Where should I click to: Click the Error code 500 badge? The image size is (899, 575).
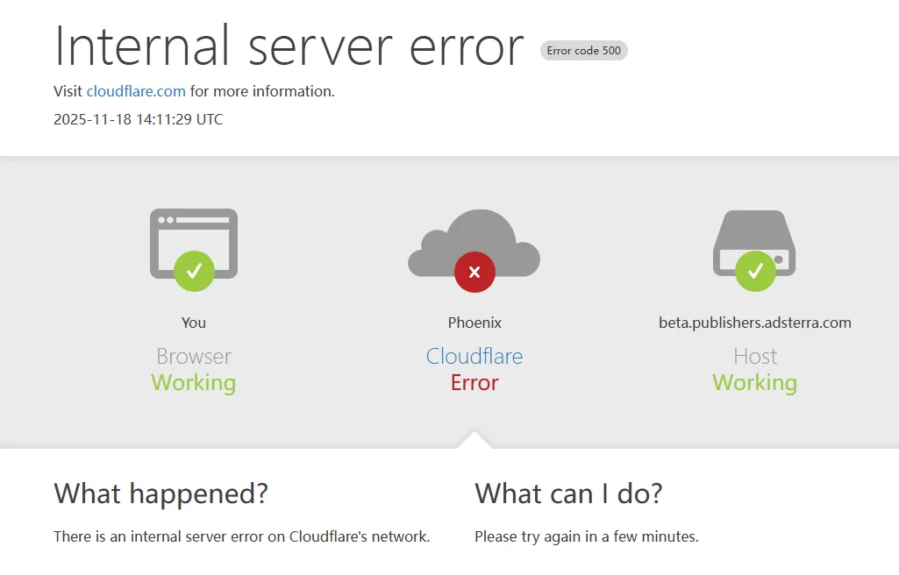583,51
